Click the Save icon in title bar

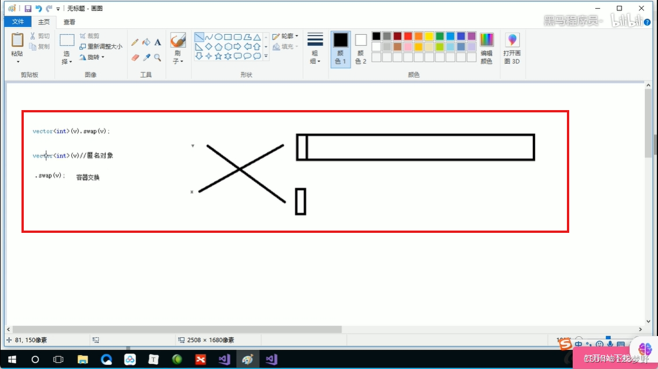[x=28, y=8]
